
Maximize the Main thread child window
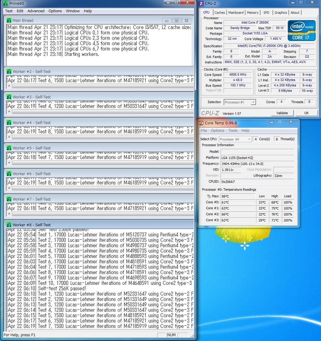[x=177, y=20]
